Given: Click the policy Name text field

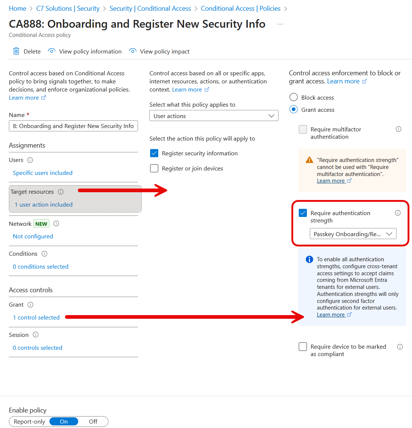Looking at the screenshot, I should [x=73, y=126].
